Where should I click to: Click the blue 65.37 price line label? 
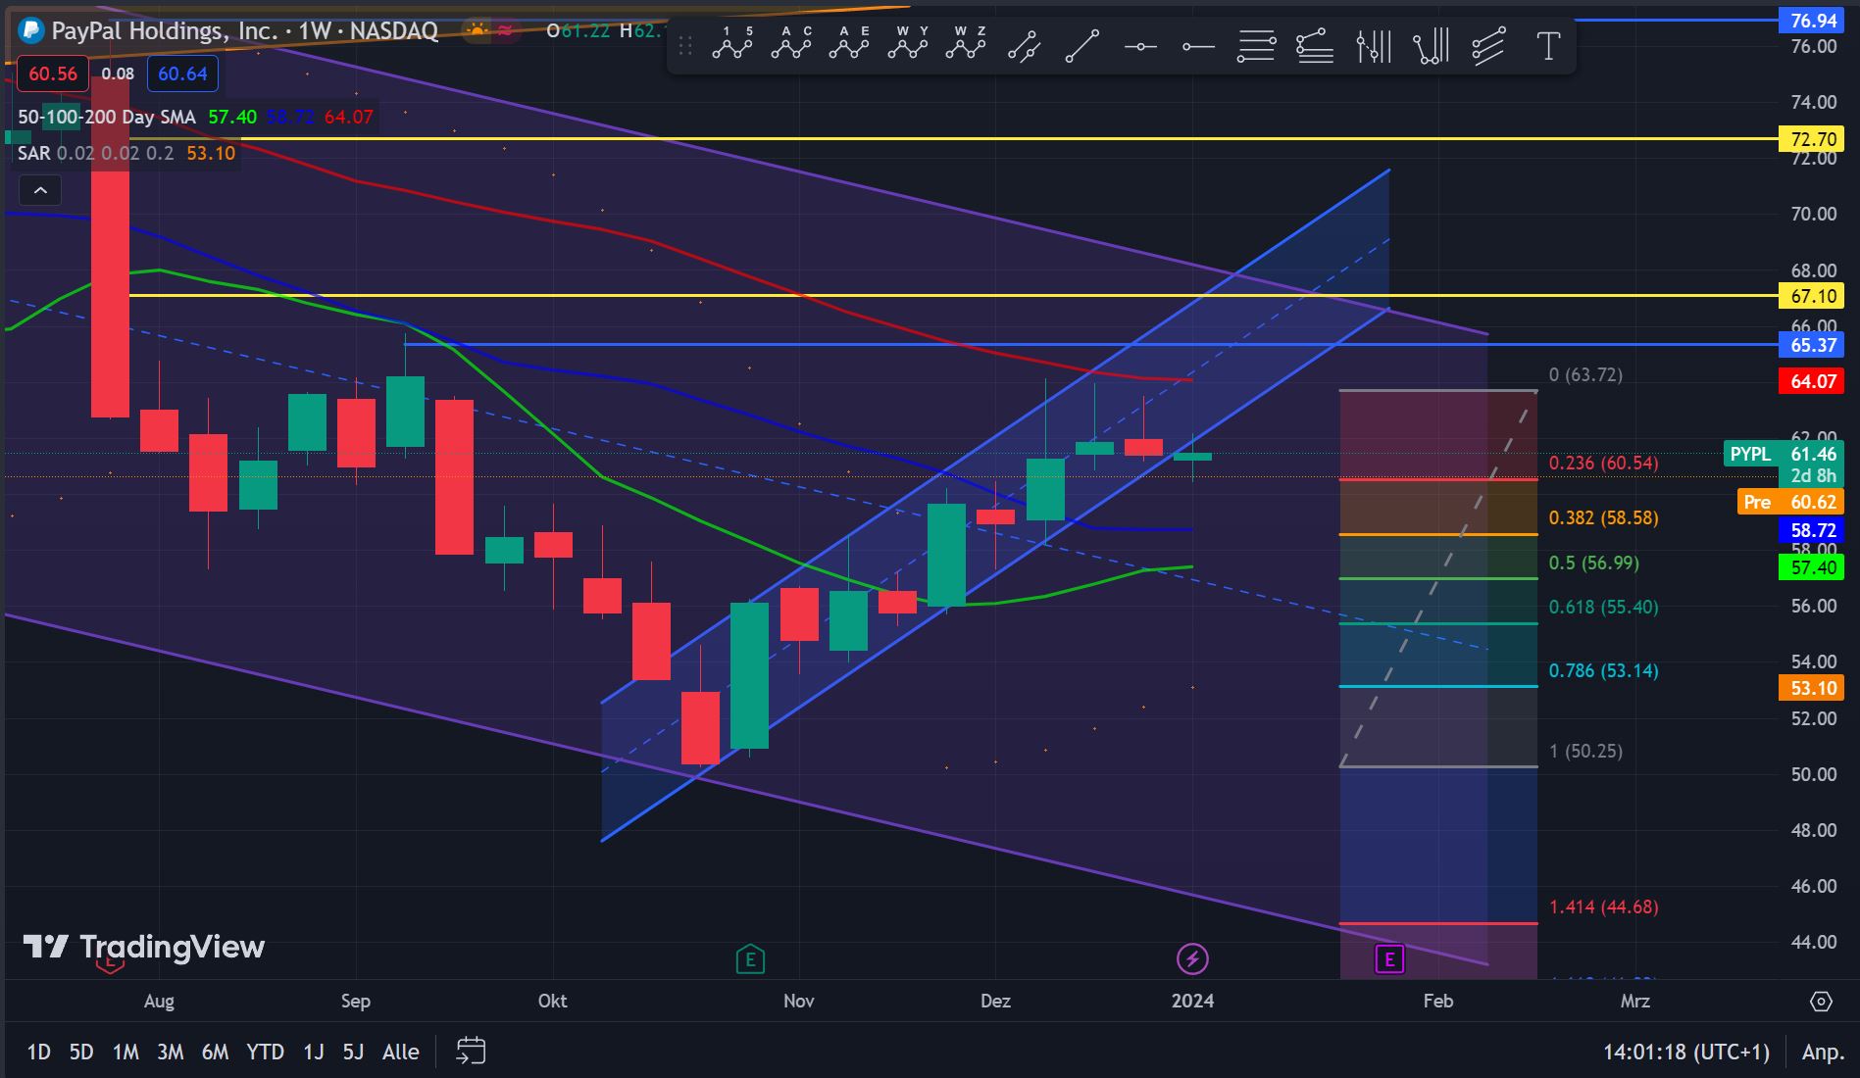(1813, 345)
